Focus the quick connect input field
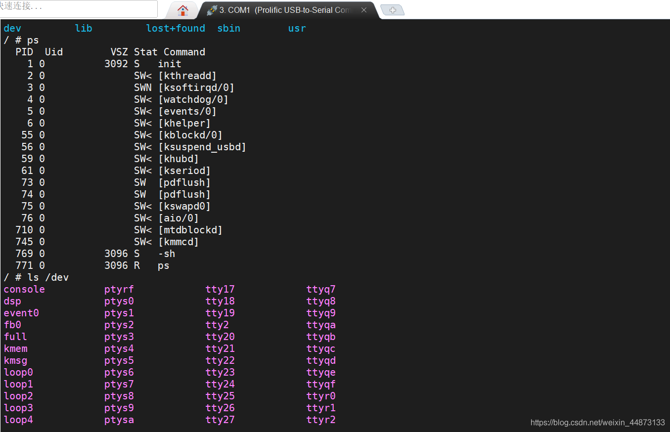This screenshot has width=670, height=432. tap(79, 8)
